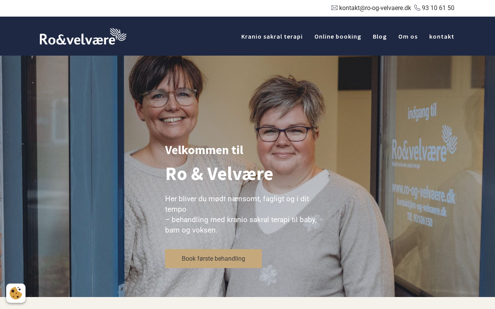Click the Ro&velvære logo

point(83,36)
